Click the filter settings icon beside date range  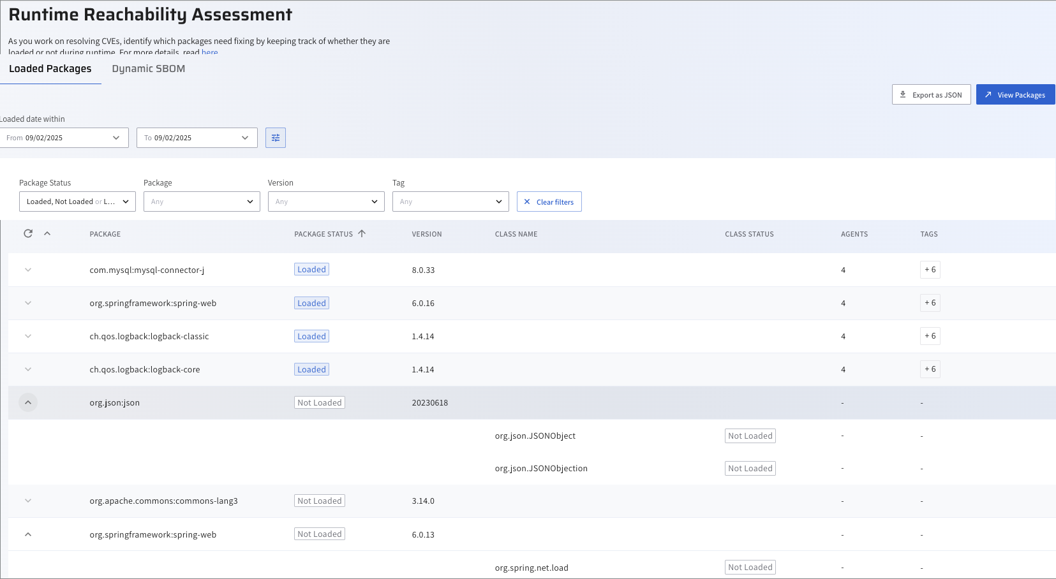pos(276,138)
